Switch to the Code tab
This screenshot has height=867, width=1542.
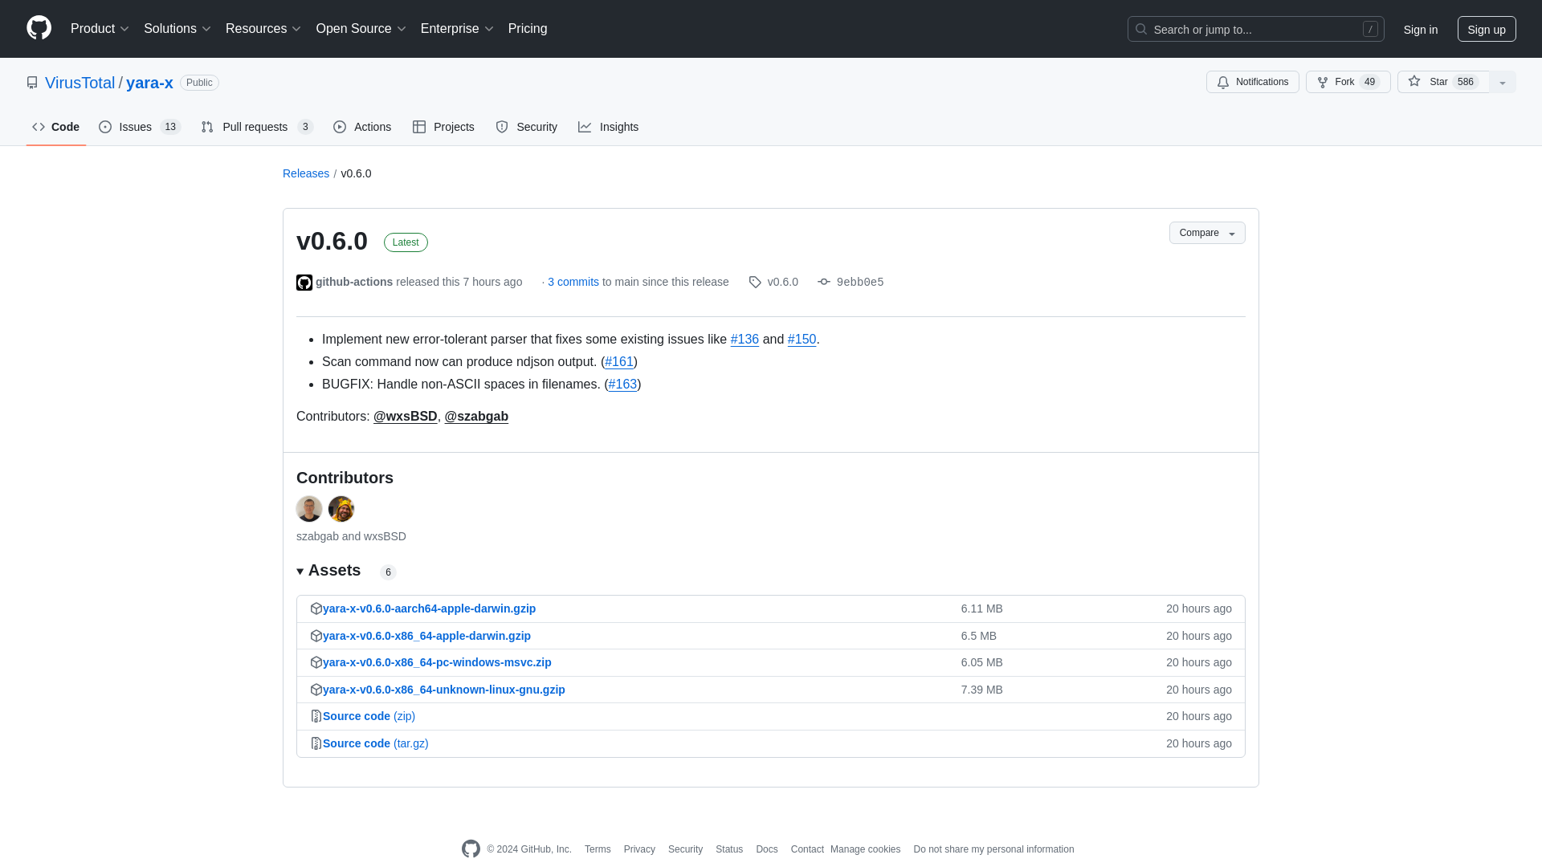point(56,128)
